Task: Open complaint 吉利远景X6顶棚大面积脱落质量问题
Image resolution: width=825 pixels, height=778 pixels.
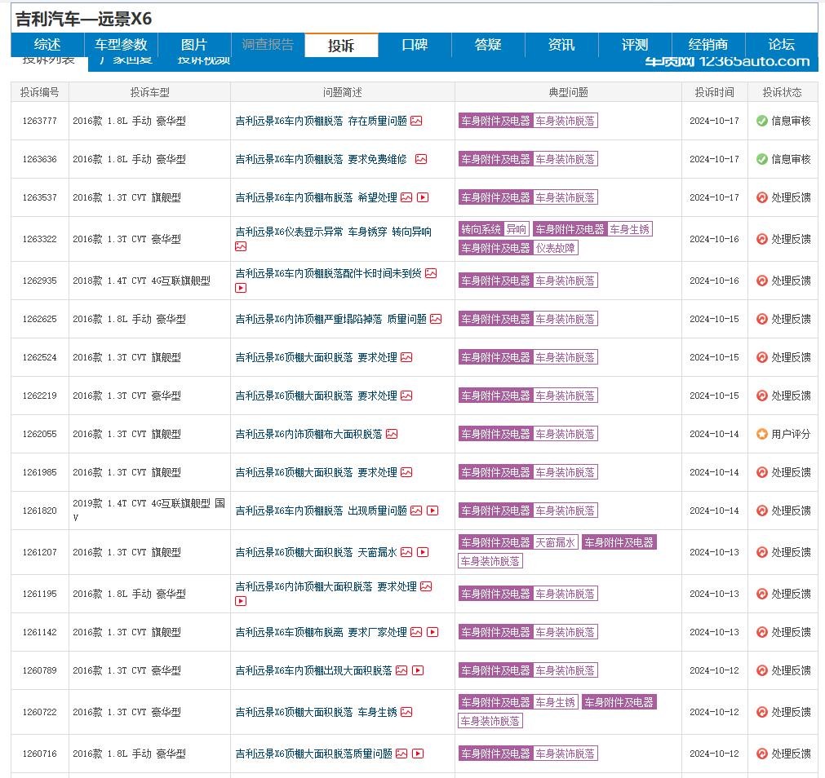Action: pos(314,754)
